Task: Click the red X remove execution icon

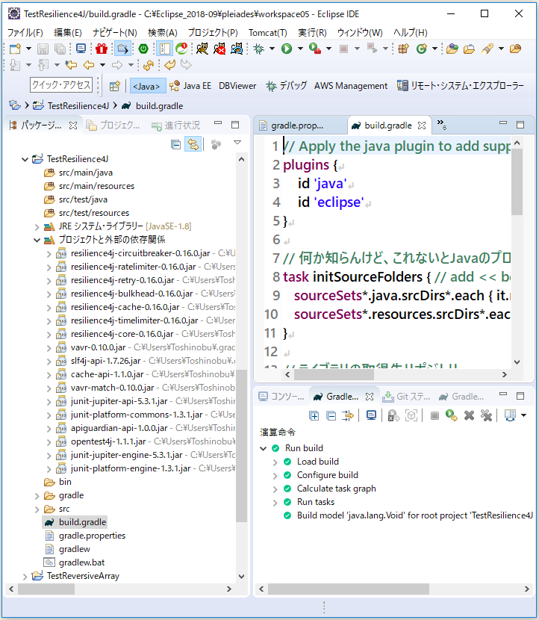Action: click(469, 415)
